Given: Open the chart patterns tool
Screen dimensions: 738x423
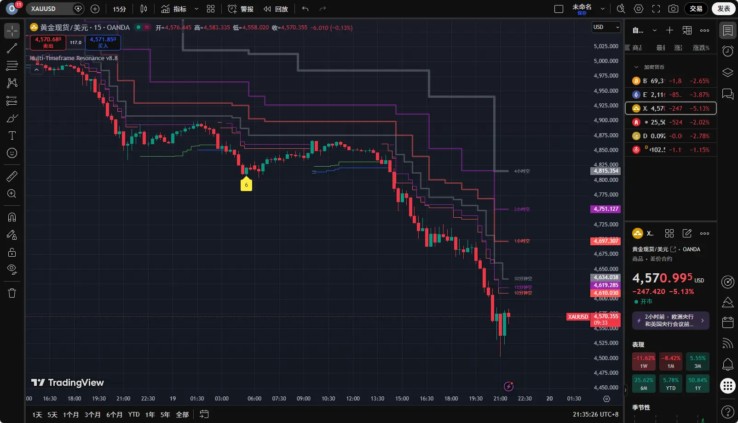Looking at the screenshot, I should (x=12, y=83).
